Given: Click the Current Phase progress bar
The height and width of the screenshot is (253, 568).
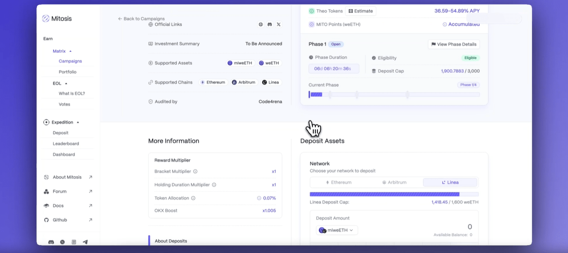Looking at the screenshot, I should coord(394,95).
